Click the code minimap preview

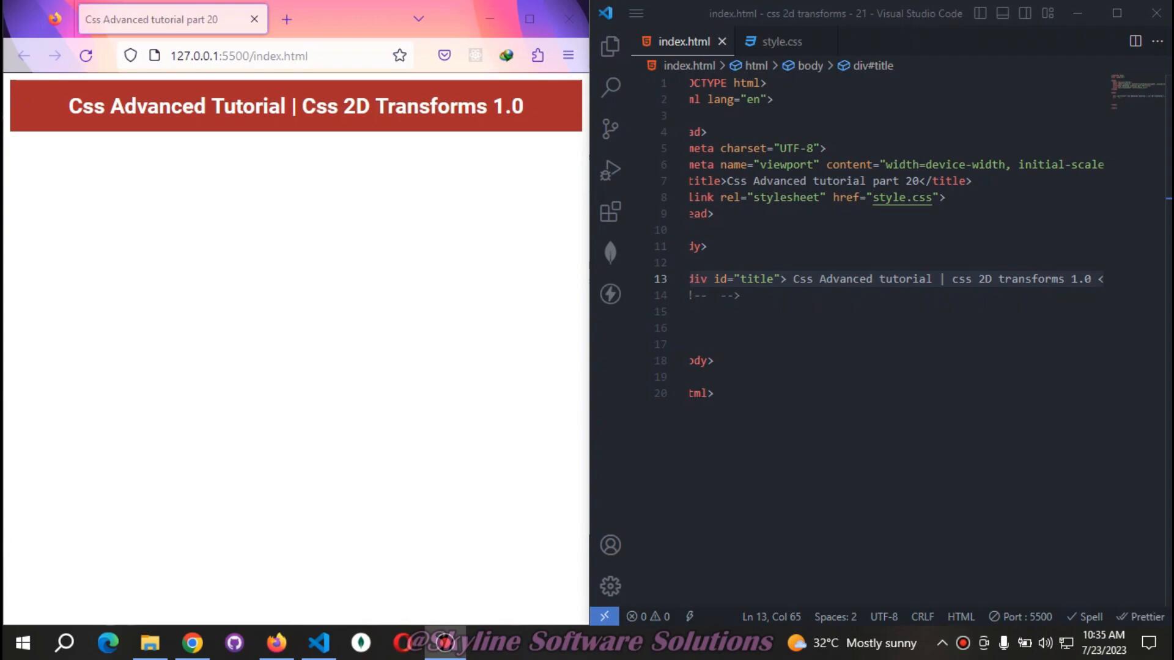(1137, 92)
